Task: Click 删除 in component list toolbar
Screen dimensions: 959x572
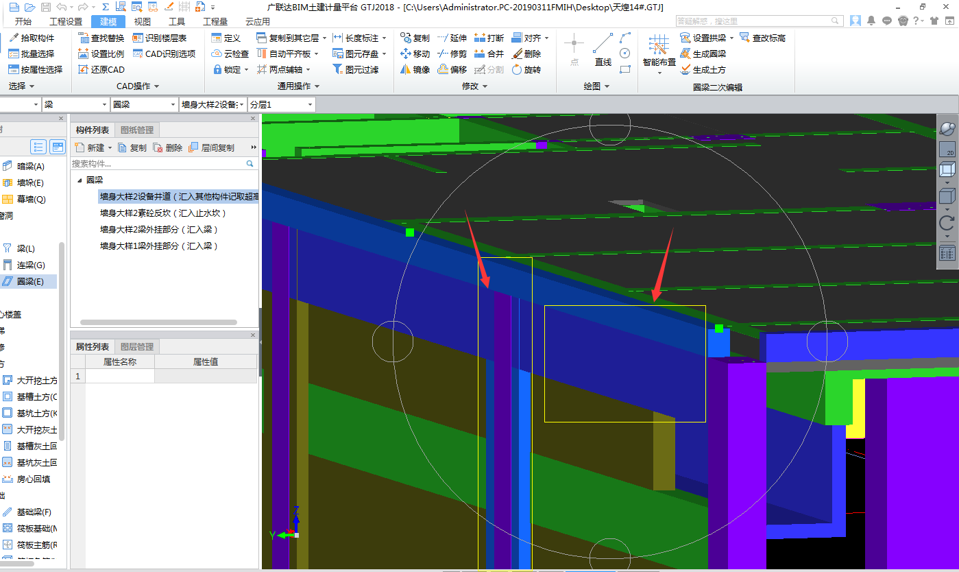Action: tap(168, 147)
